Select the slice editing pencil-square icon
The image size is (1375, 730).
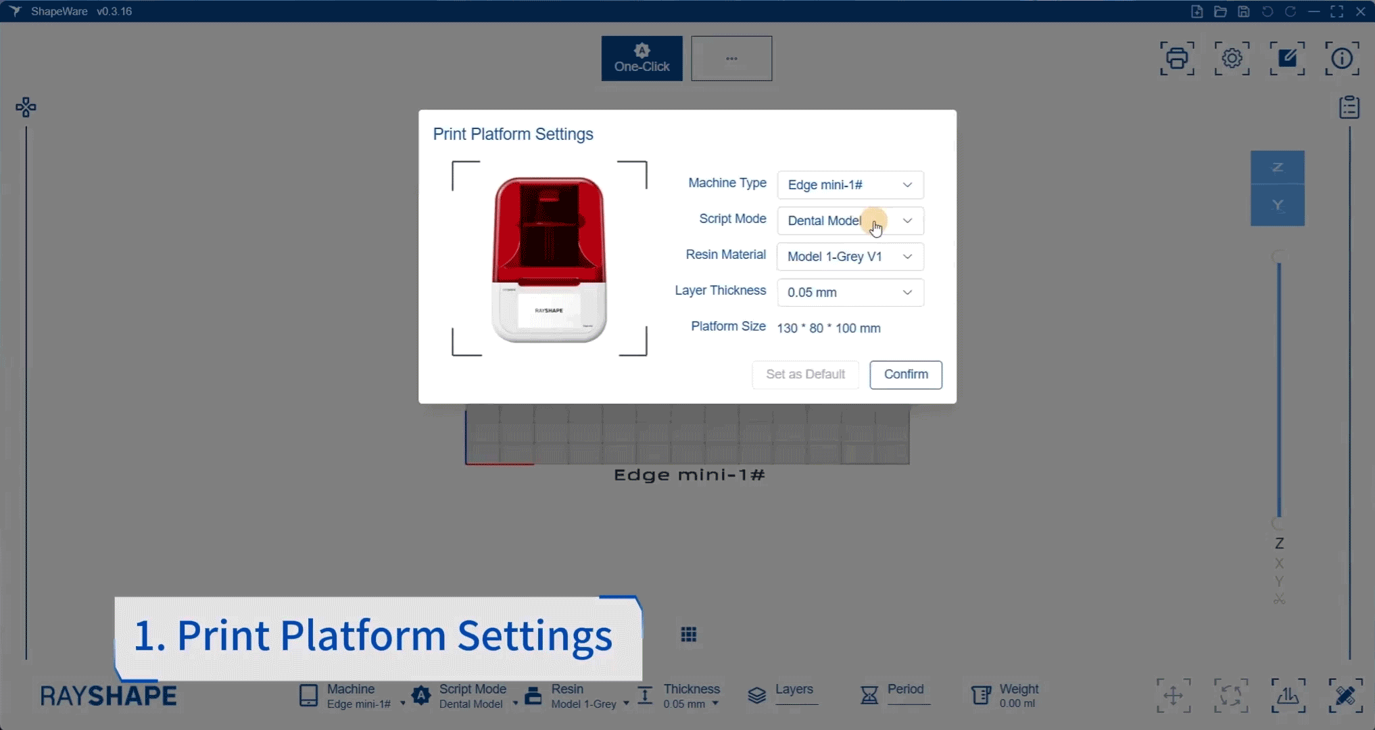1287,59
